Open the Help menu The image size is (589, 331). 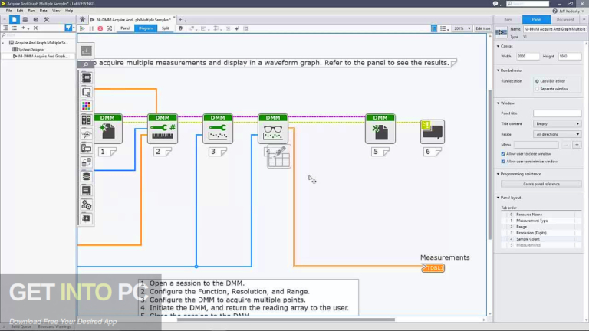coord(69,11)
